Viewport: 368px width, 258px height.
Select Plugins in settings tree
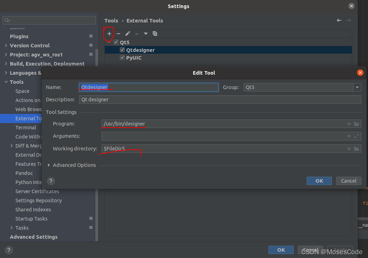tap(19, 36)
